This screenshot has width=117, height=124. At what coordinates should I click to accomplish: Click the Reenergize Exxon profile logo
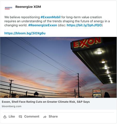coord(9,8)
